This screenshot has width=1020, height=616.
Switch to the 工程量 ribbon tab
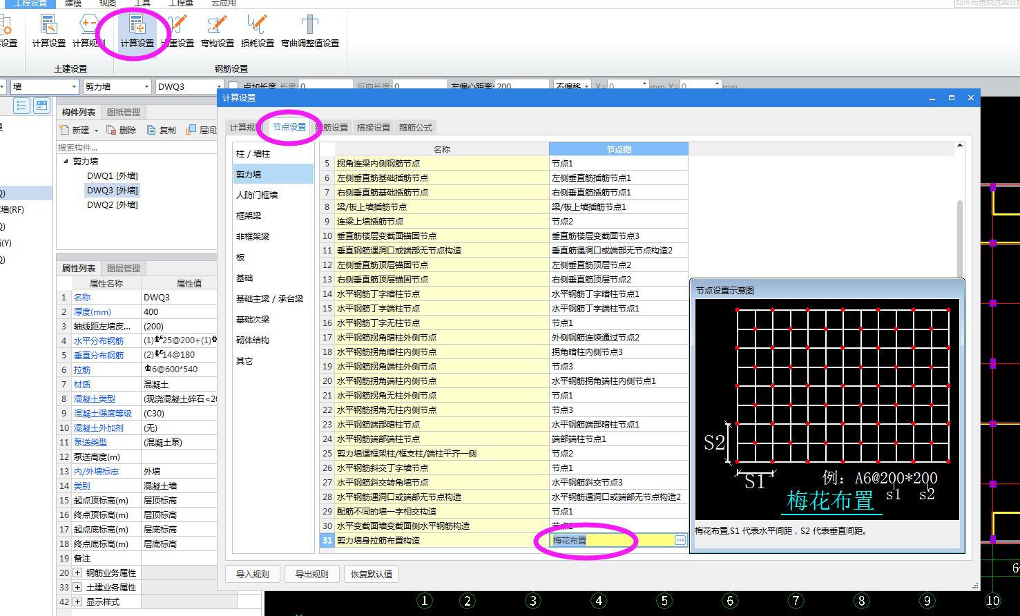point(181,3)
